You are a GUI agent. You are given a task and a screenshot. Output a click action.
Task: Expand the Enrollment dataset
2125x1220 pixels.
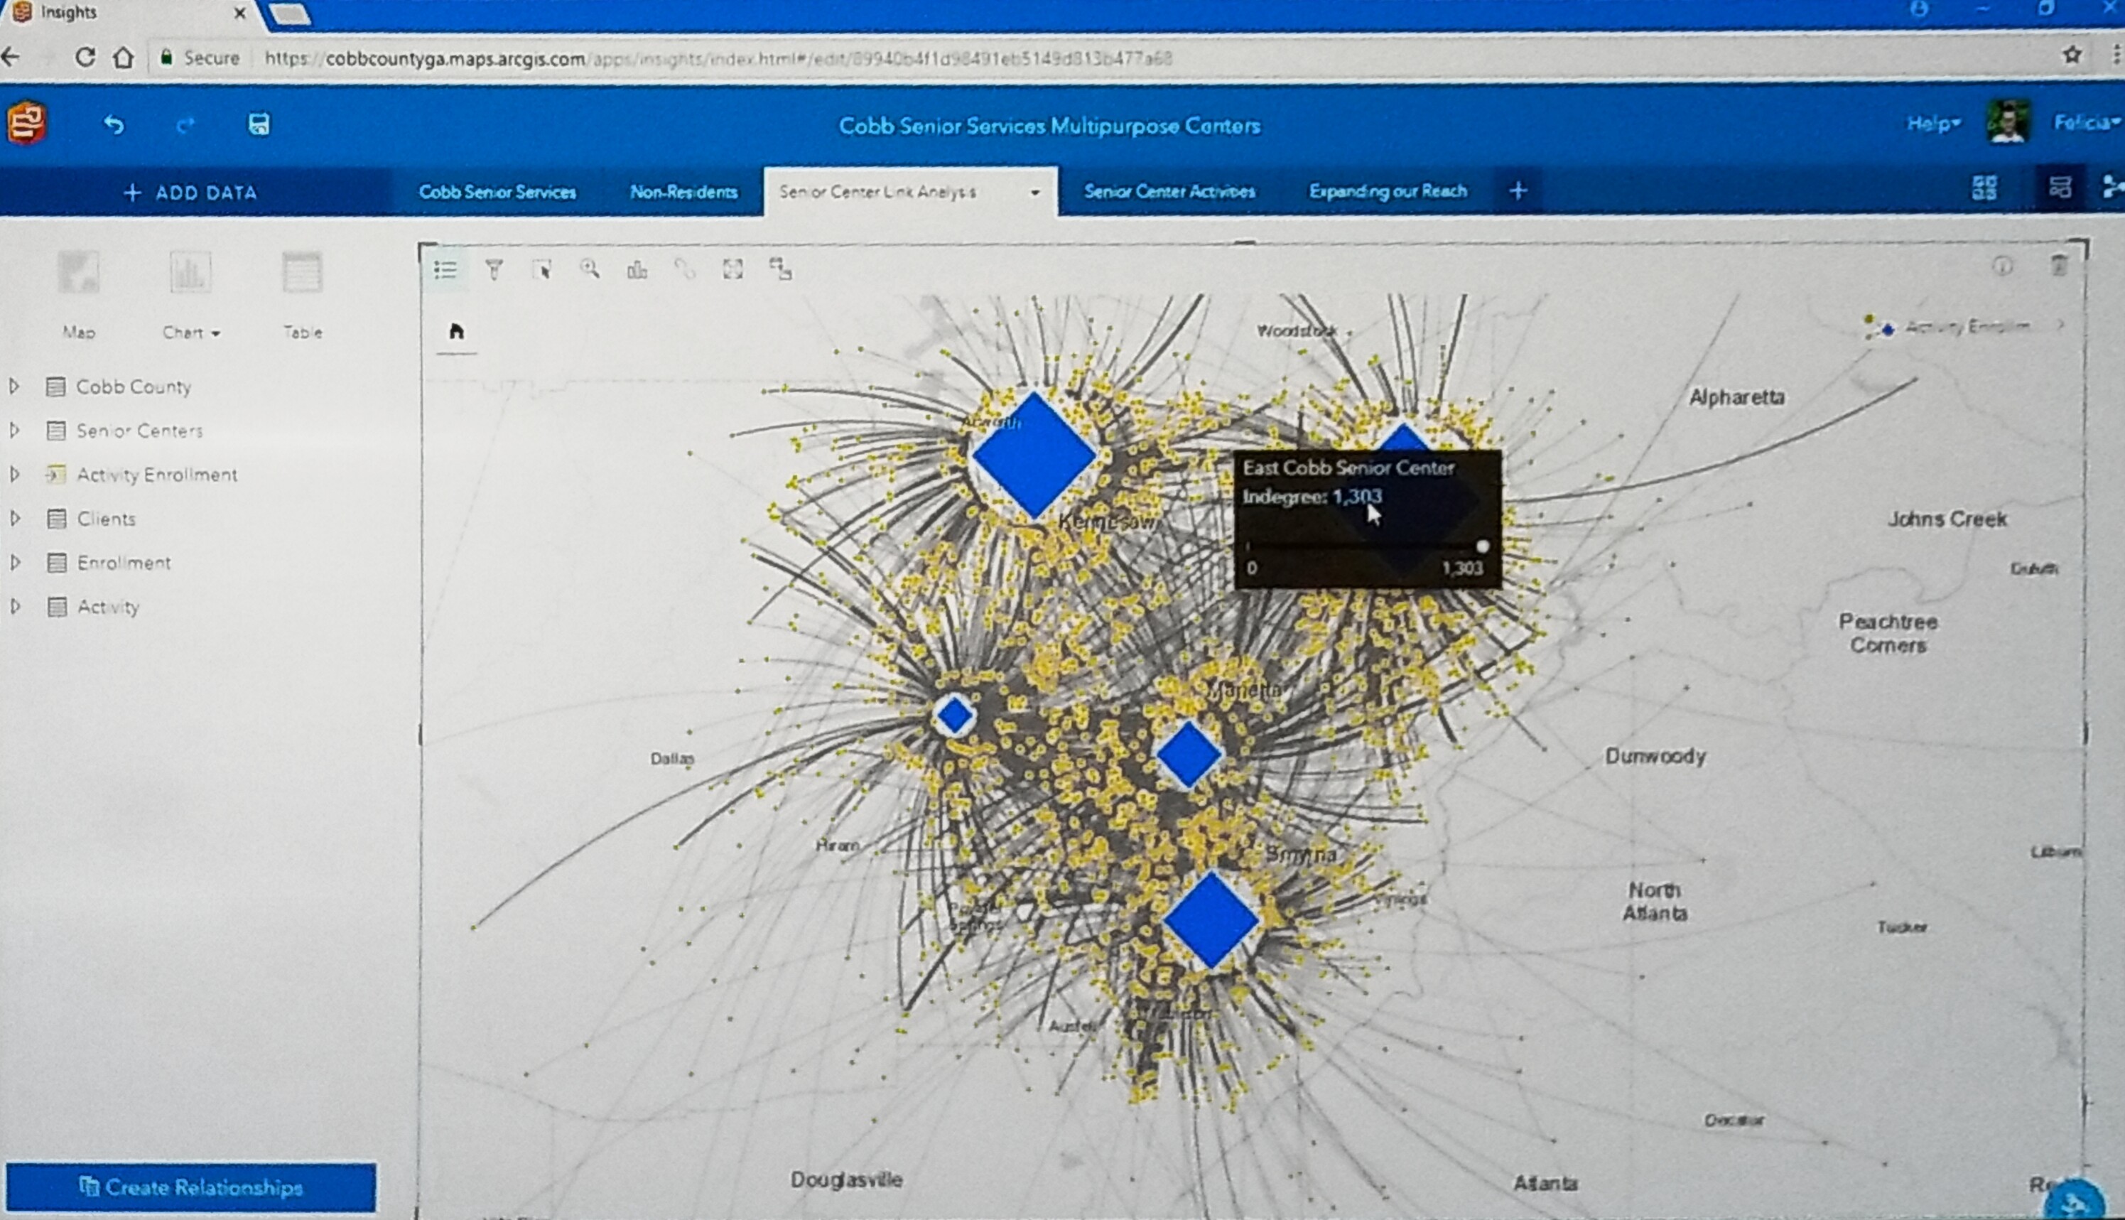pos(14,563)
